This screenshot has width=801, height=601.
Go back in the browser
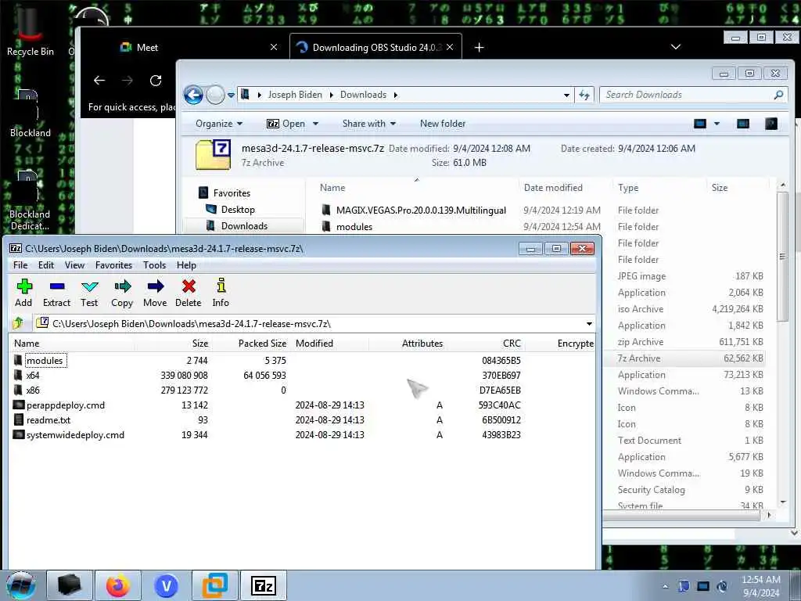click(x=99, y=81)
